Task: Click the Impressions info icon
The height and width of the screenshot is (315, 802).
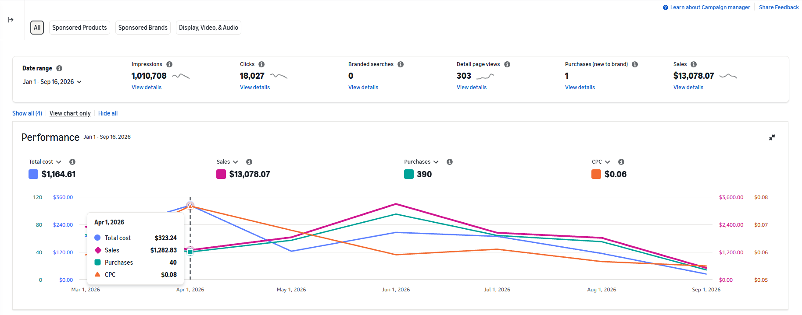Action: 169,64
